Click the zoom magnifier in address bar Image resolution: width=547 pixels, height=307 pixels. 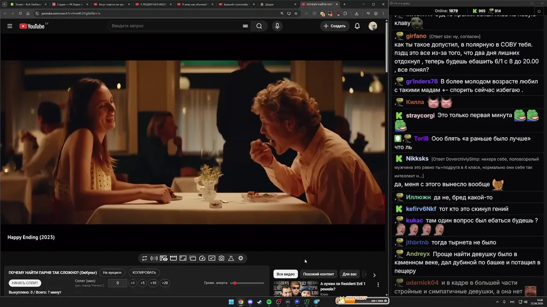click(x=282, y=13)
